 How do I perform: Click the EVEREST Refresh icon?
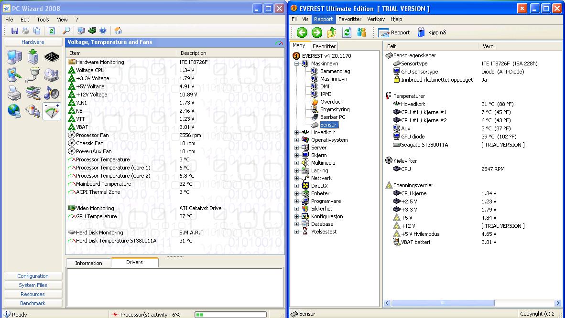tap(347, 32)
